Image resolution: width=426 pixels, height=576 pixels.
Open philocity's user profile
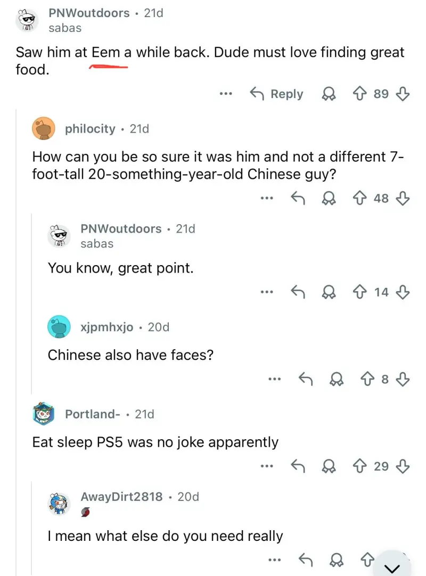89,128
